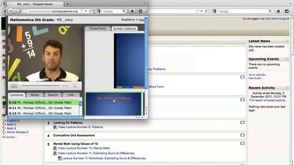Open bookmarks menu in background browser
This screenshot has width=294, height=165.
click(x=288, y=11)
